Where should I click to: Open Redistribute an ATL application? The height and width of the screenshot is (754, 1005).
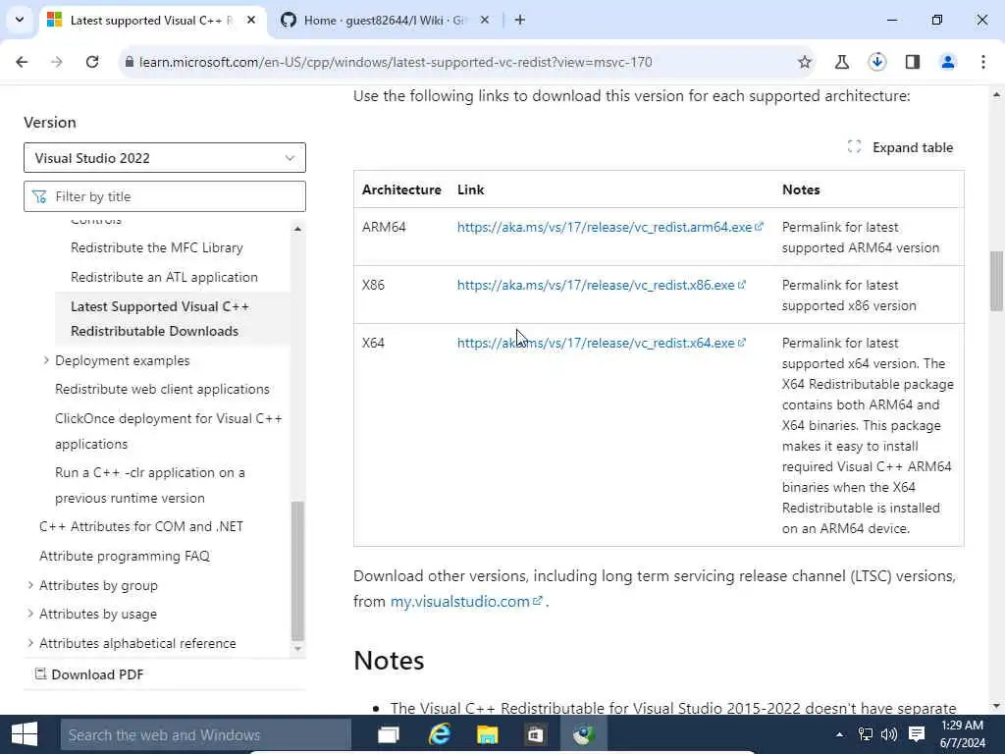click(x=164, y=277)
